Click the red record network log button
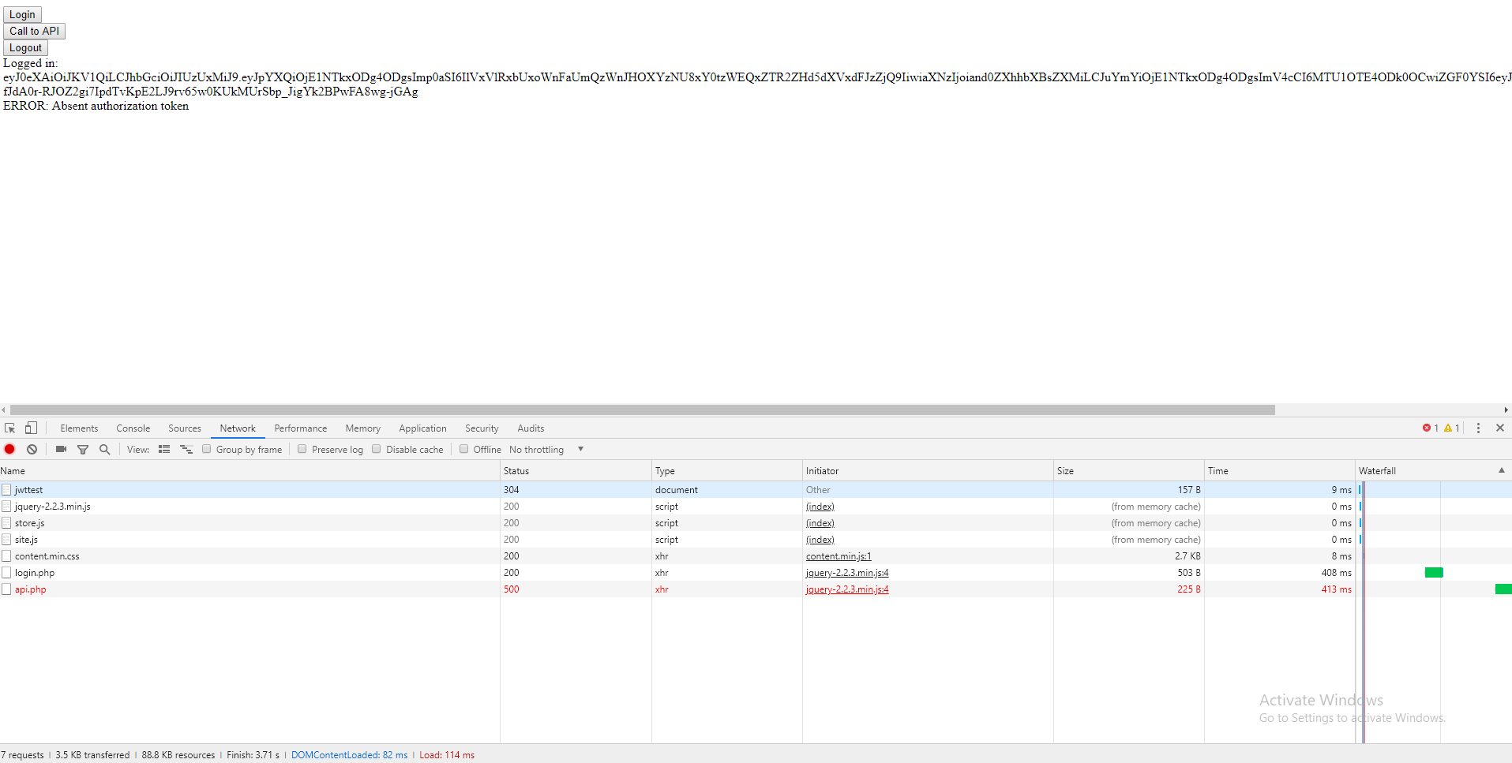This screenshot has height=763, width=1512. [9, 449]
